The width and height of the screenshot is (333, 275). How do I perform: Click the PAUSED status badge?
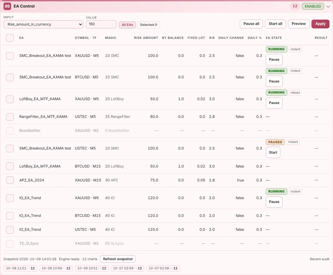point(275,142)
